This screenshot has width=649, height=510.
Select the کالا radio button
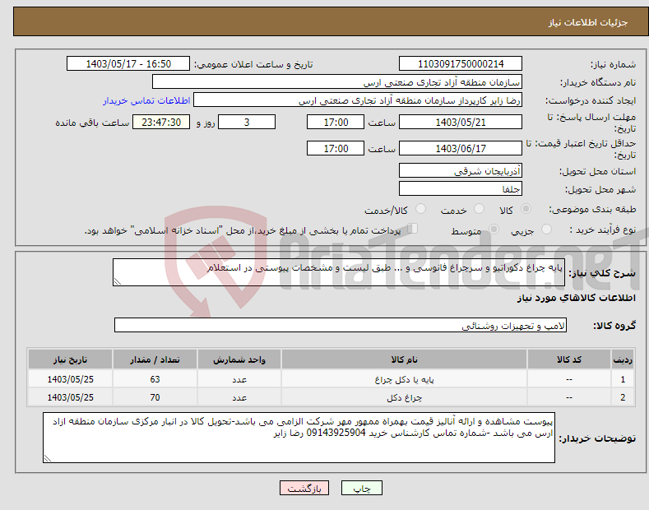[x=526, y=209]
